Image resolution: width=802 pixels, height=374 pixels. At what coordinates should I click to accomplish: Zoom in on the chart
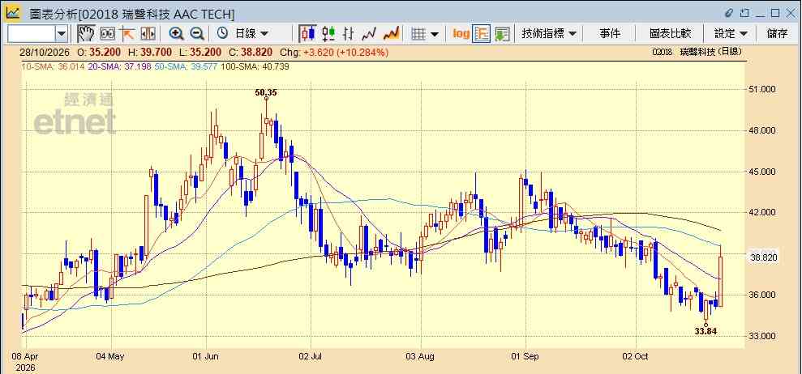[x=176, y=34]
